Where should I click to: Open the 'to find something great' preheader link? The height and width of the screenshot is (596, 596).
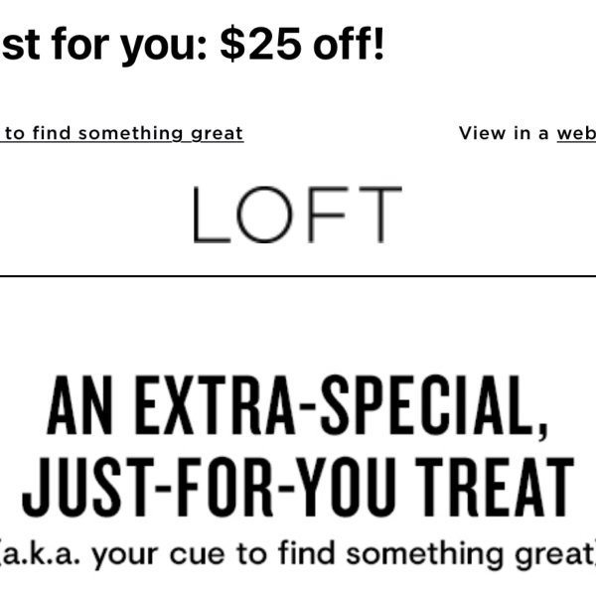[x=121, y=134]
